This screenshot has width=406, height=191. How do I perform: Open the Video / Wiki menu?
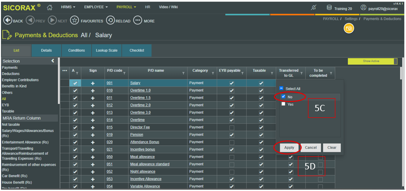(168, 7)
